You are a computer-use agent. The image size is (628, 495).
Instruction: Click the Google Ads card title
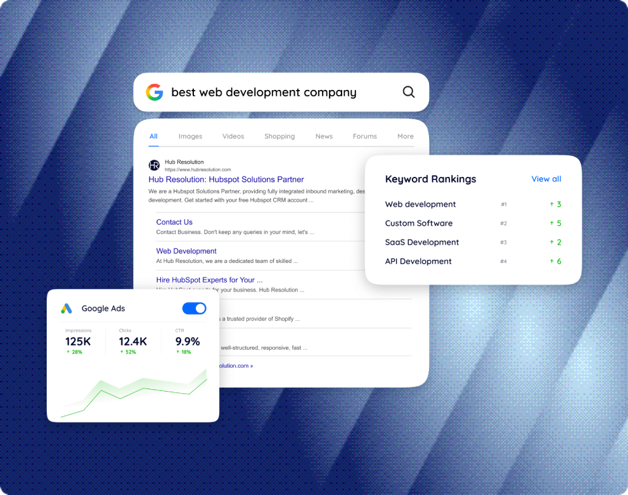pyautogui.click(x=103, y=309)
